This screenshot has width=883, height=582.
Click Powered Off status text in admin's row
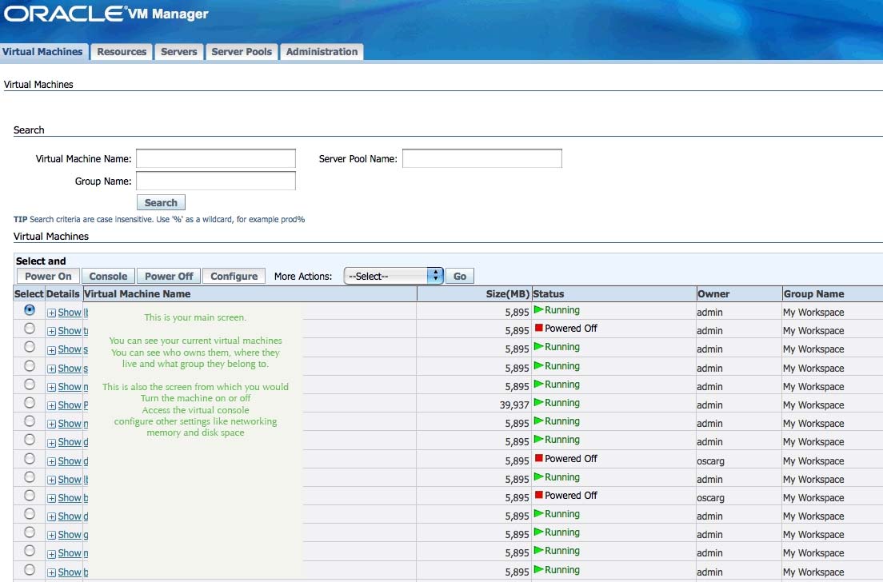[571, 328]
